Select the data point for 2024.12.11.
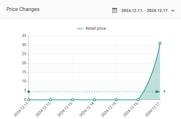 [x=29, y=100]
